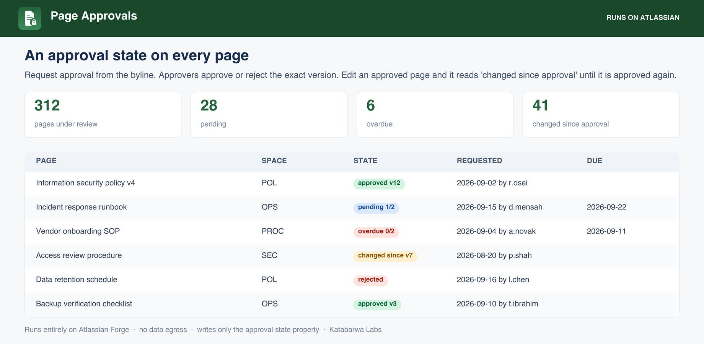Open Vendor onboarding SOP page
Screen dimensions: 704x344
(78, 231)
